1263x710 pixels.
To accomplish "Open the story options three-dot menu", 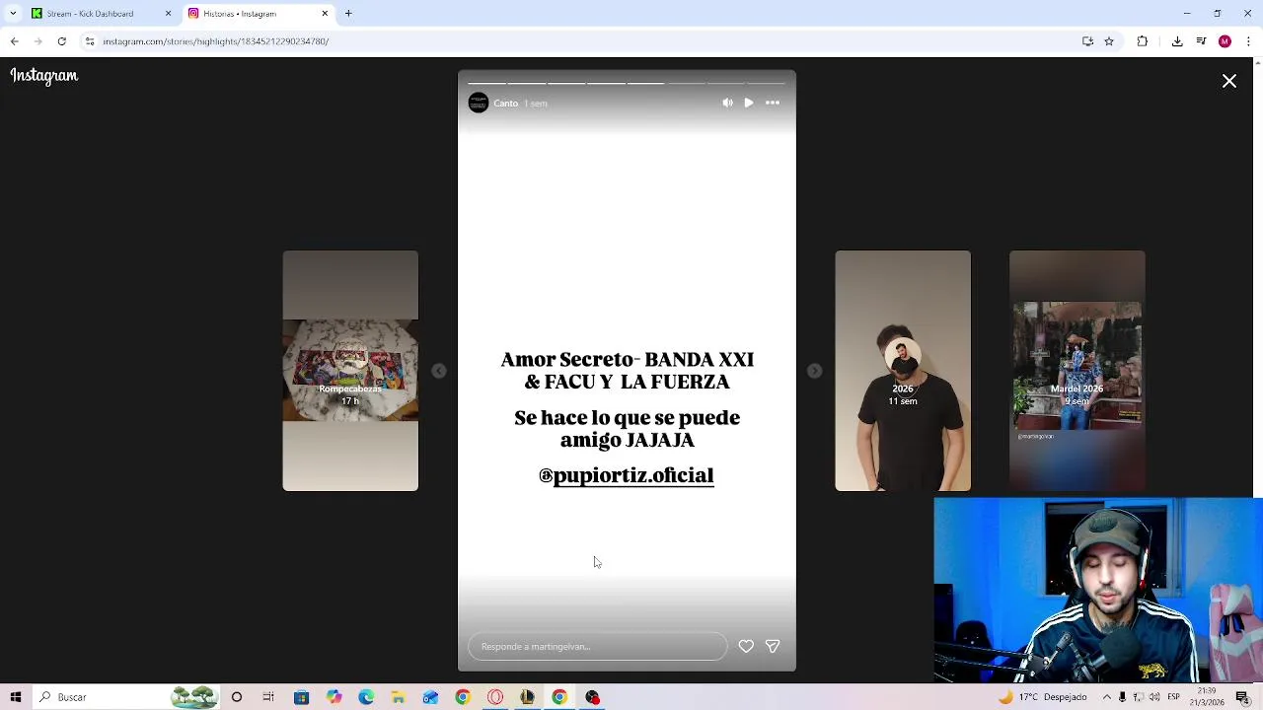I will [773, 103].
